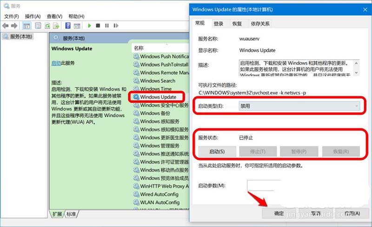
Task: Select the Windows Update service row
Action: [x=158, y=97]
